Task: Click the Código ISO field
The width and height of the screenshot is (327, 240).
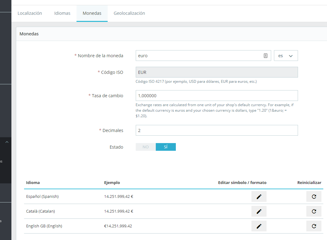Action: [x=217, y=72]
